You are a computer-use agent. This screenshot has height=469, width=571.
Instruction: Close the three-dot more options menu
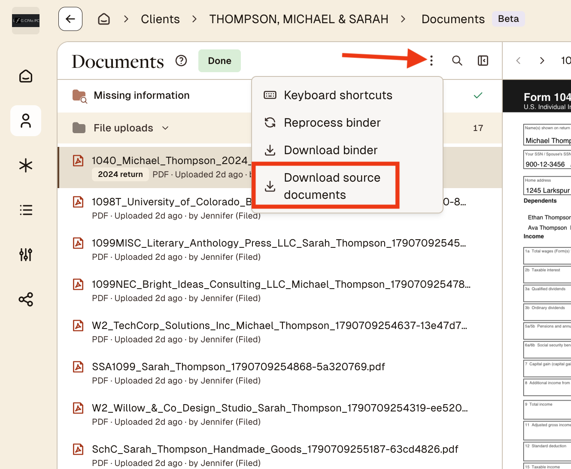tap(431, 61)
